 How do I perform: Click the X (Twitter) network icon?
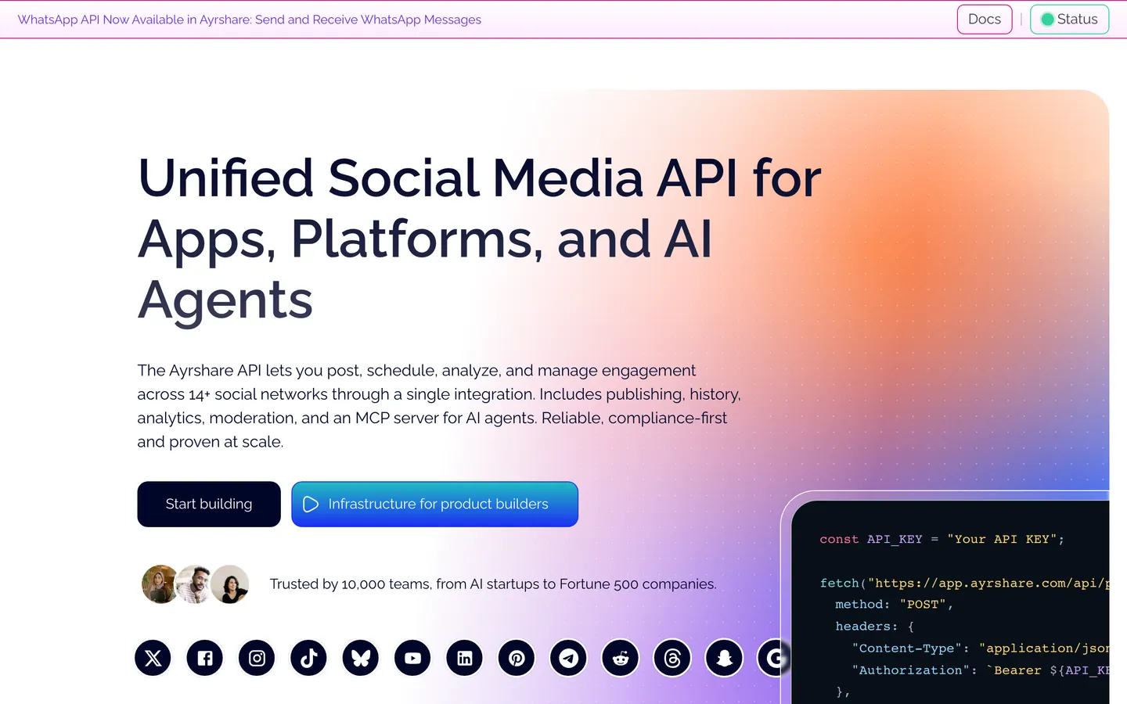153,658
